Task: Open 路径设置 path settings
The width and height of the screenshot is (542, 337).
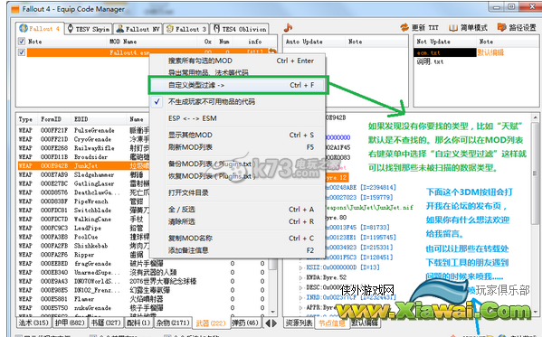Action: coord(523,28)
